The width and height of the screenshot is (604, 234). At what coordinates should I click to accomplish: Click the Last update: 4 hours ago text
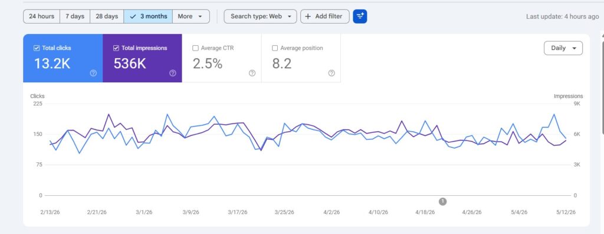562,16
